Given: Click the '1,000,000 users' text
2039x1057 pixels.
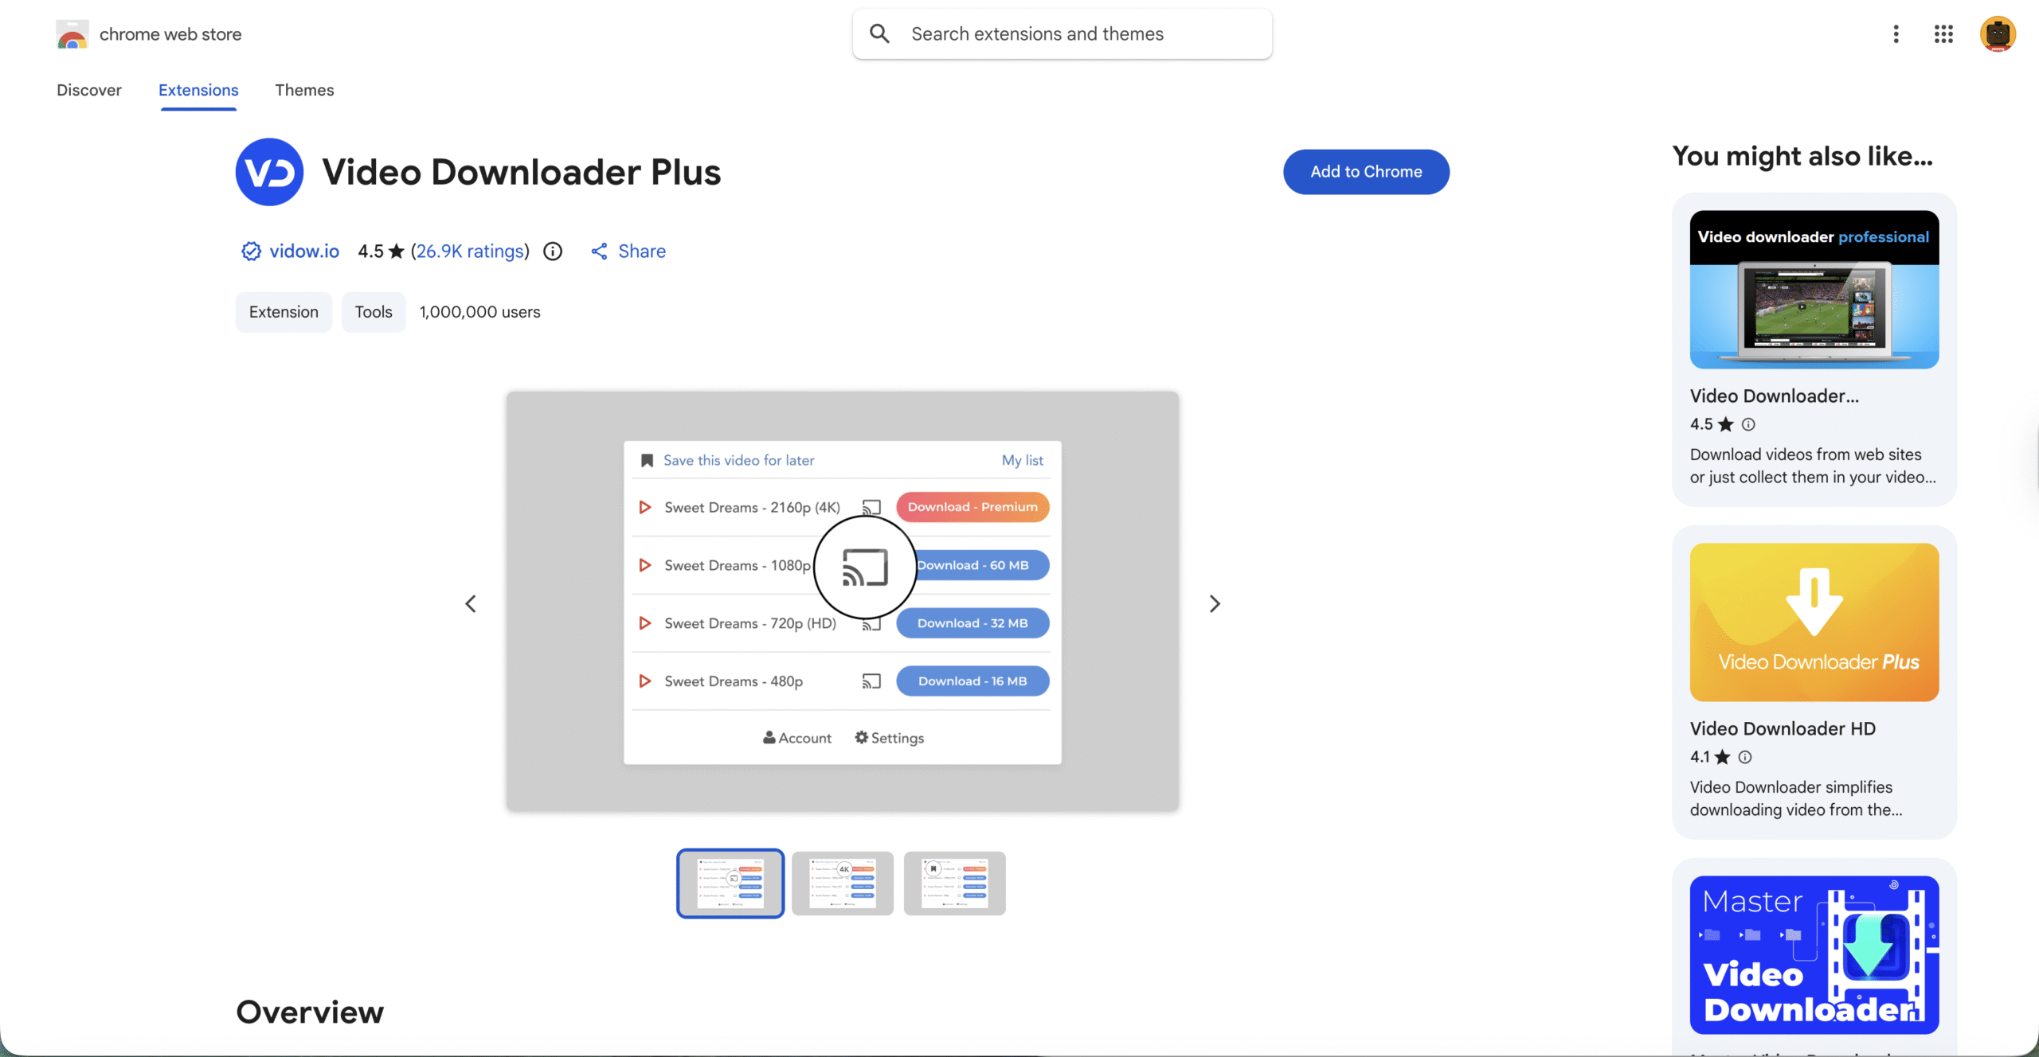Looking at the screenshot, I should tap(480, 312).
